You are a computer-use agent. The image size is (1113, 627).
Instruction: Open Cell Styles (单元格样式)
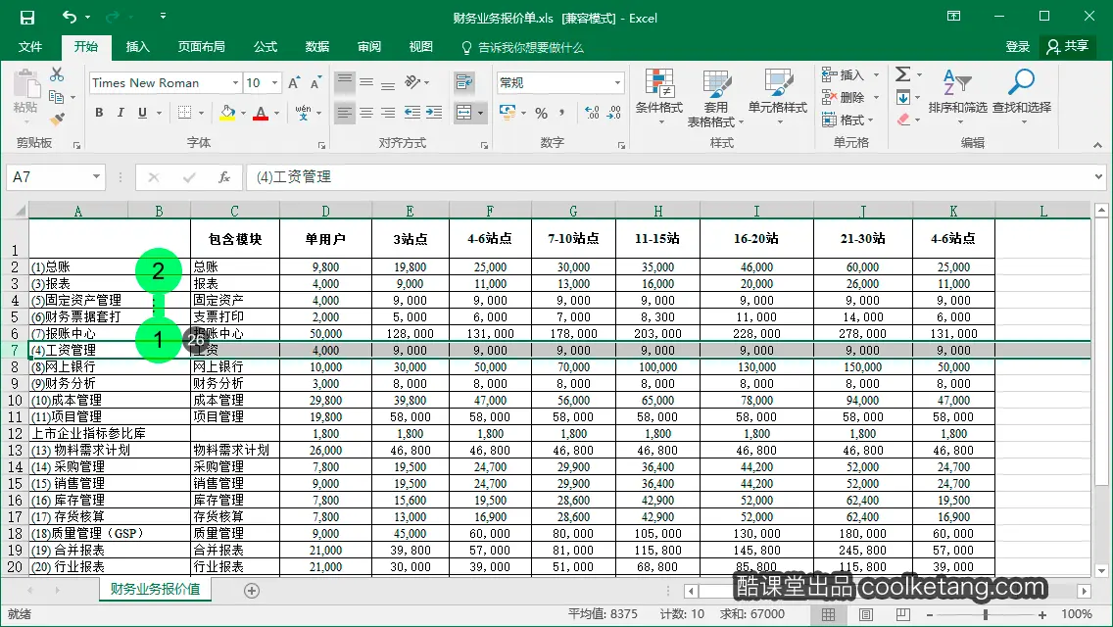(778, 97)
